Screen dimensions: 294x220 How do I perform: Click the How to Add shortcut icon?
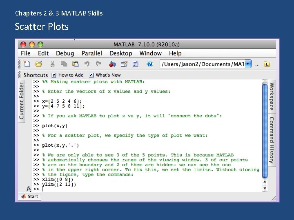(x=53, y=75)
